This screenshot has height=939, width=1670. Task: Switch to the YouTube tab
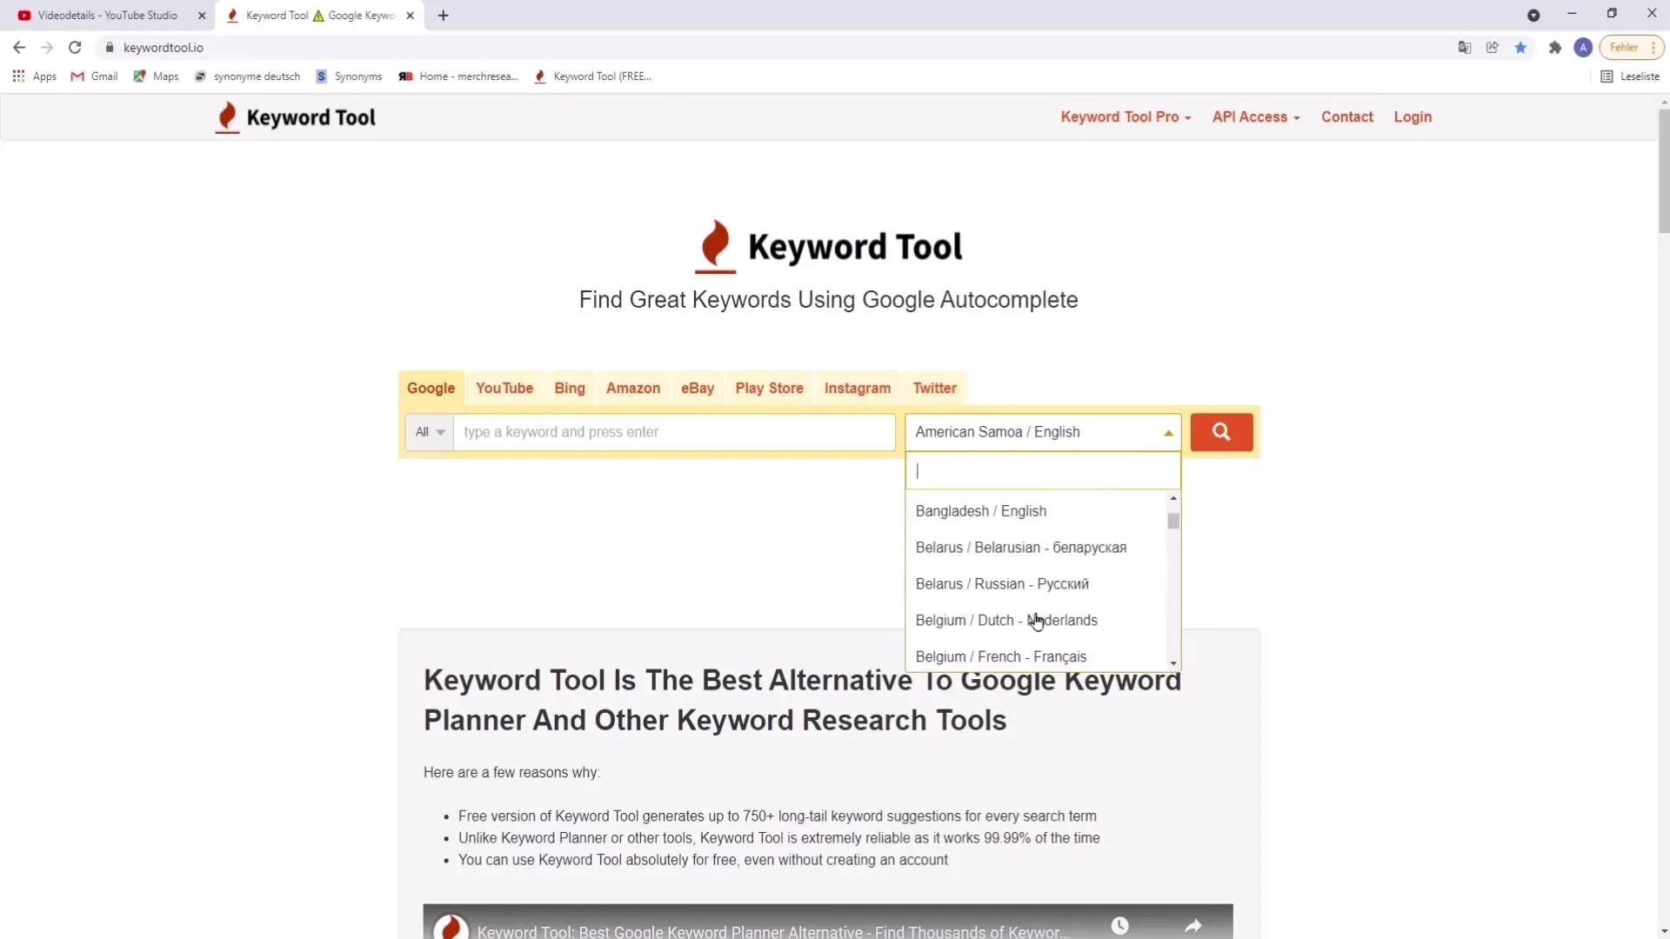(504, 389)
